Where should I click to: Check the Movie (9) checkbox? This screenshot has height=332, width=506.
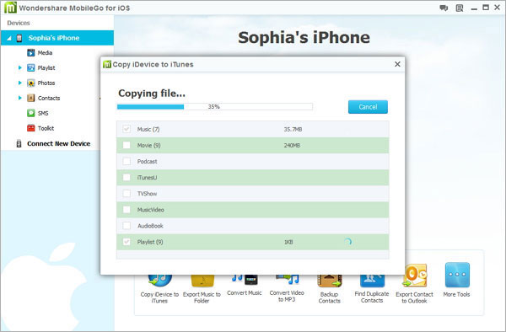[x=126, y=146]
